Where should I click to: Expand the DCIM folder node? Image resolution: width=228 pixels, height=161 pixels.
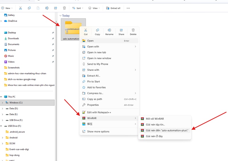coord(3,143)
